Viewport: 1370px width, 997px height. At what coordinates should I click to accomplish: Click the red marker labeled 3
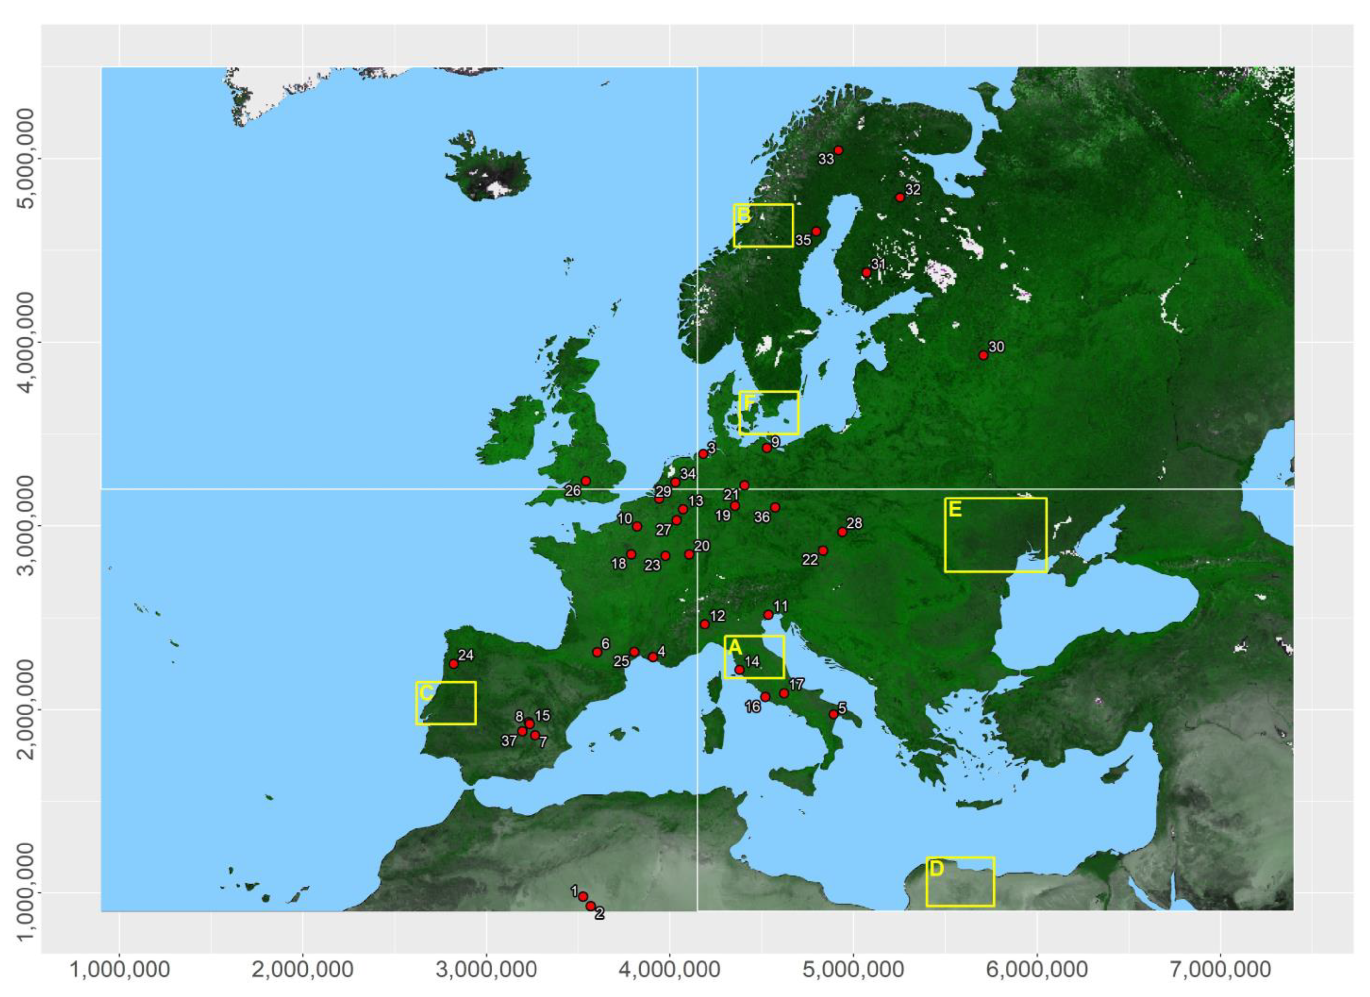pyautogui.click(x=703, y=454)
